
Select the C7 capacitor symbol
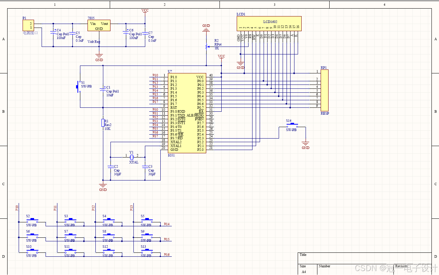coord(145,33)
